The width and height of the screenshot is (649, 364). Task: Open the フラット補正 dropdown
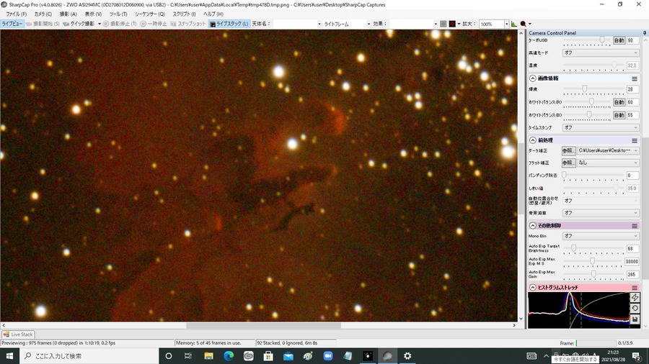[608, 163]
